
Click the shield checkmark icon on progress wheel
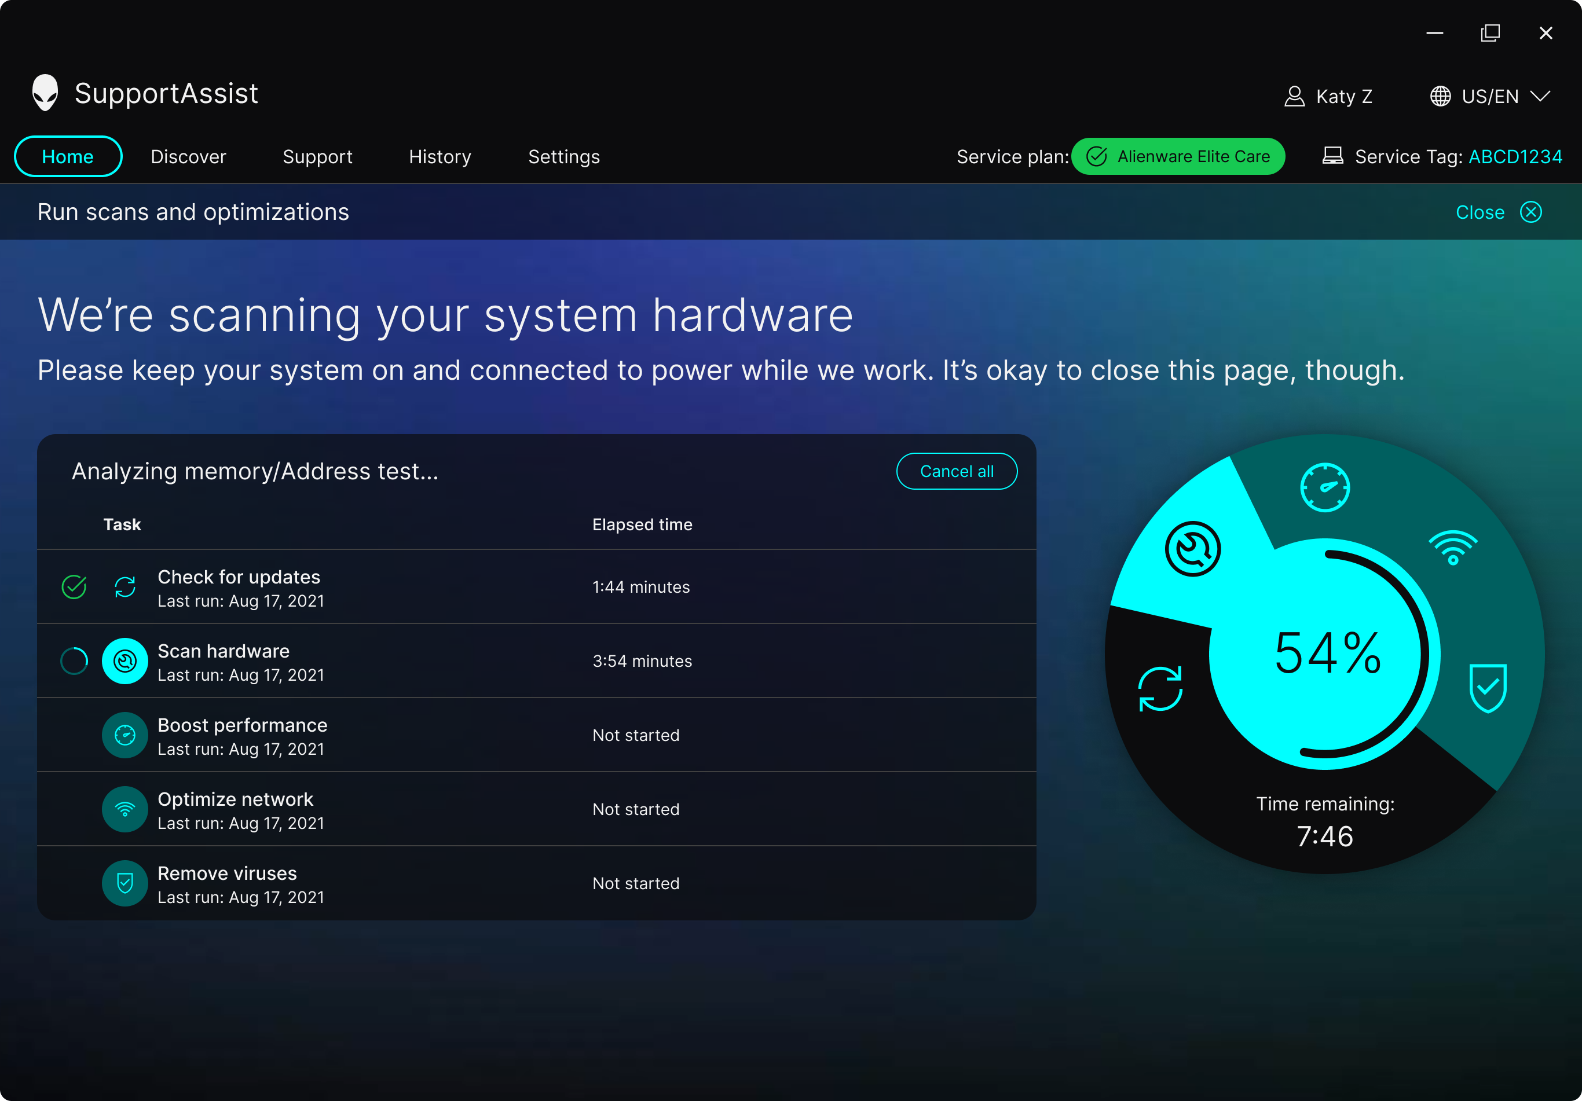pyautogui.click(x=1488, y=688)
